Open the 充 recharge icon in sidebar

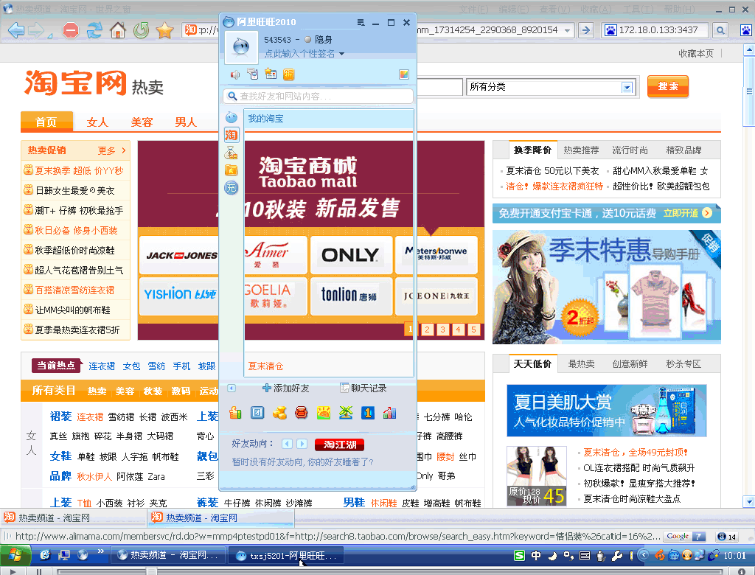coord(231,188)
